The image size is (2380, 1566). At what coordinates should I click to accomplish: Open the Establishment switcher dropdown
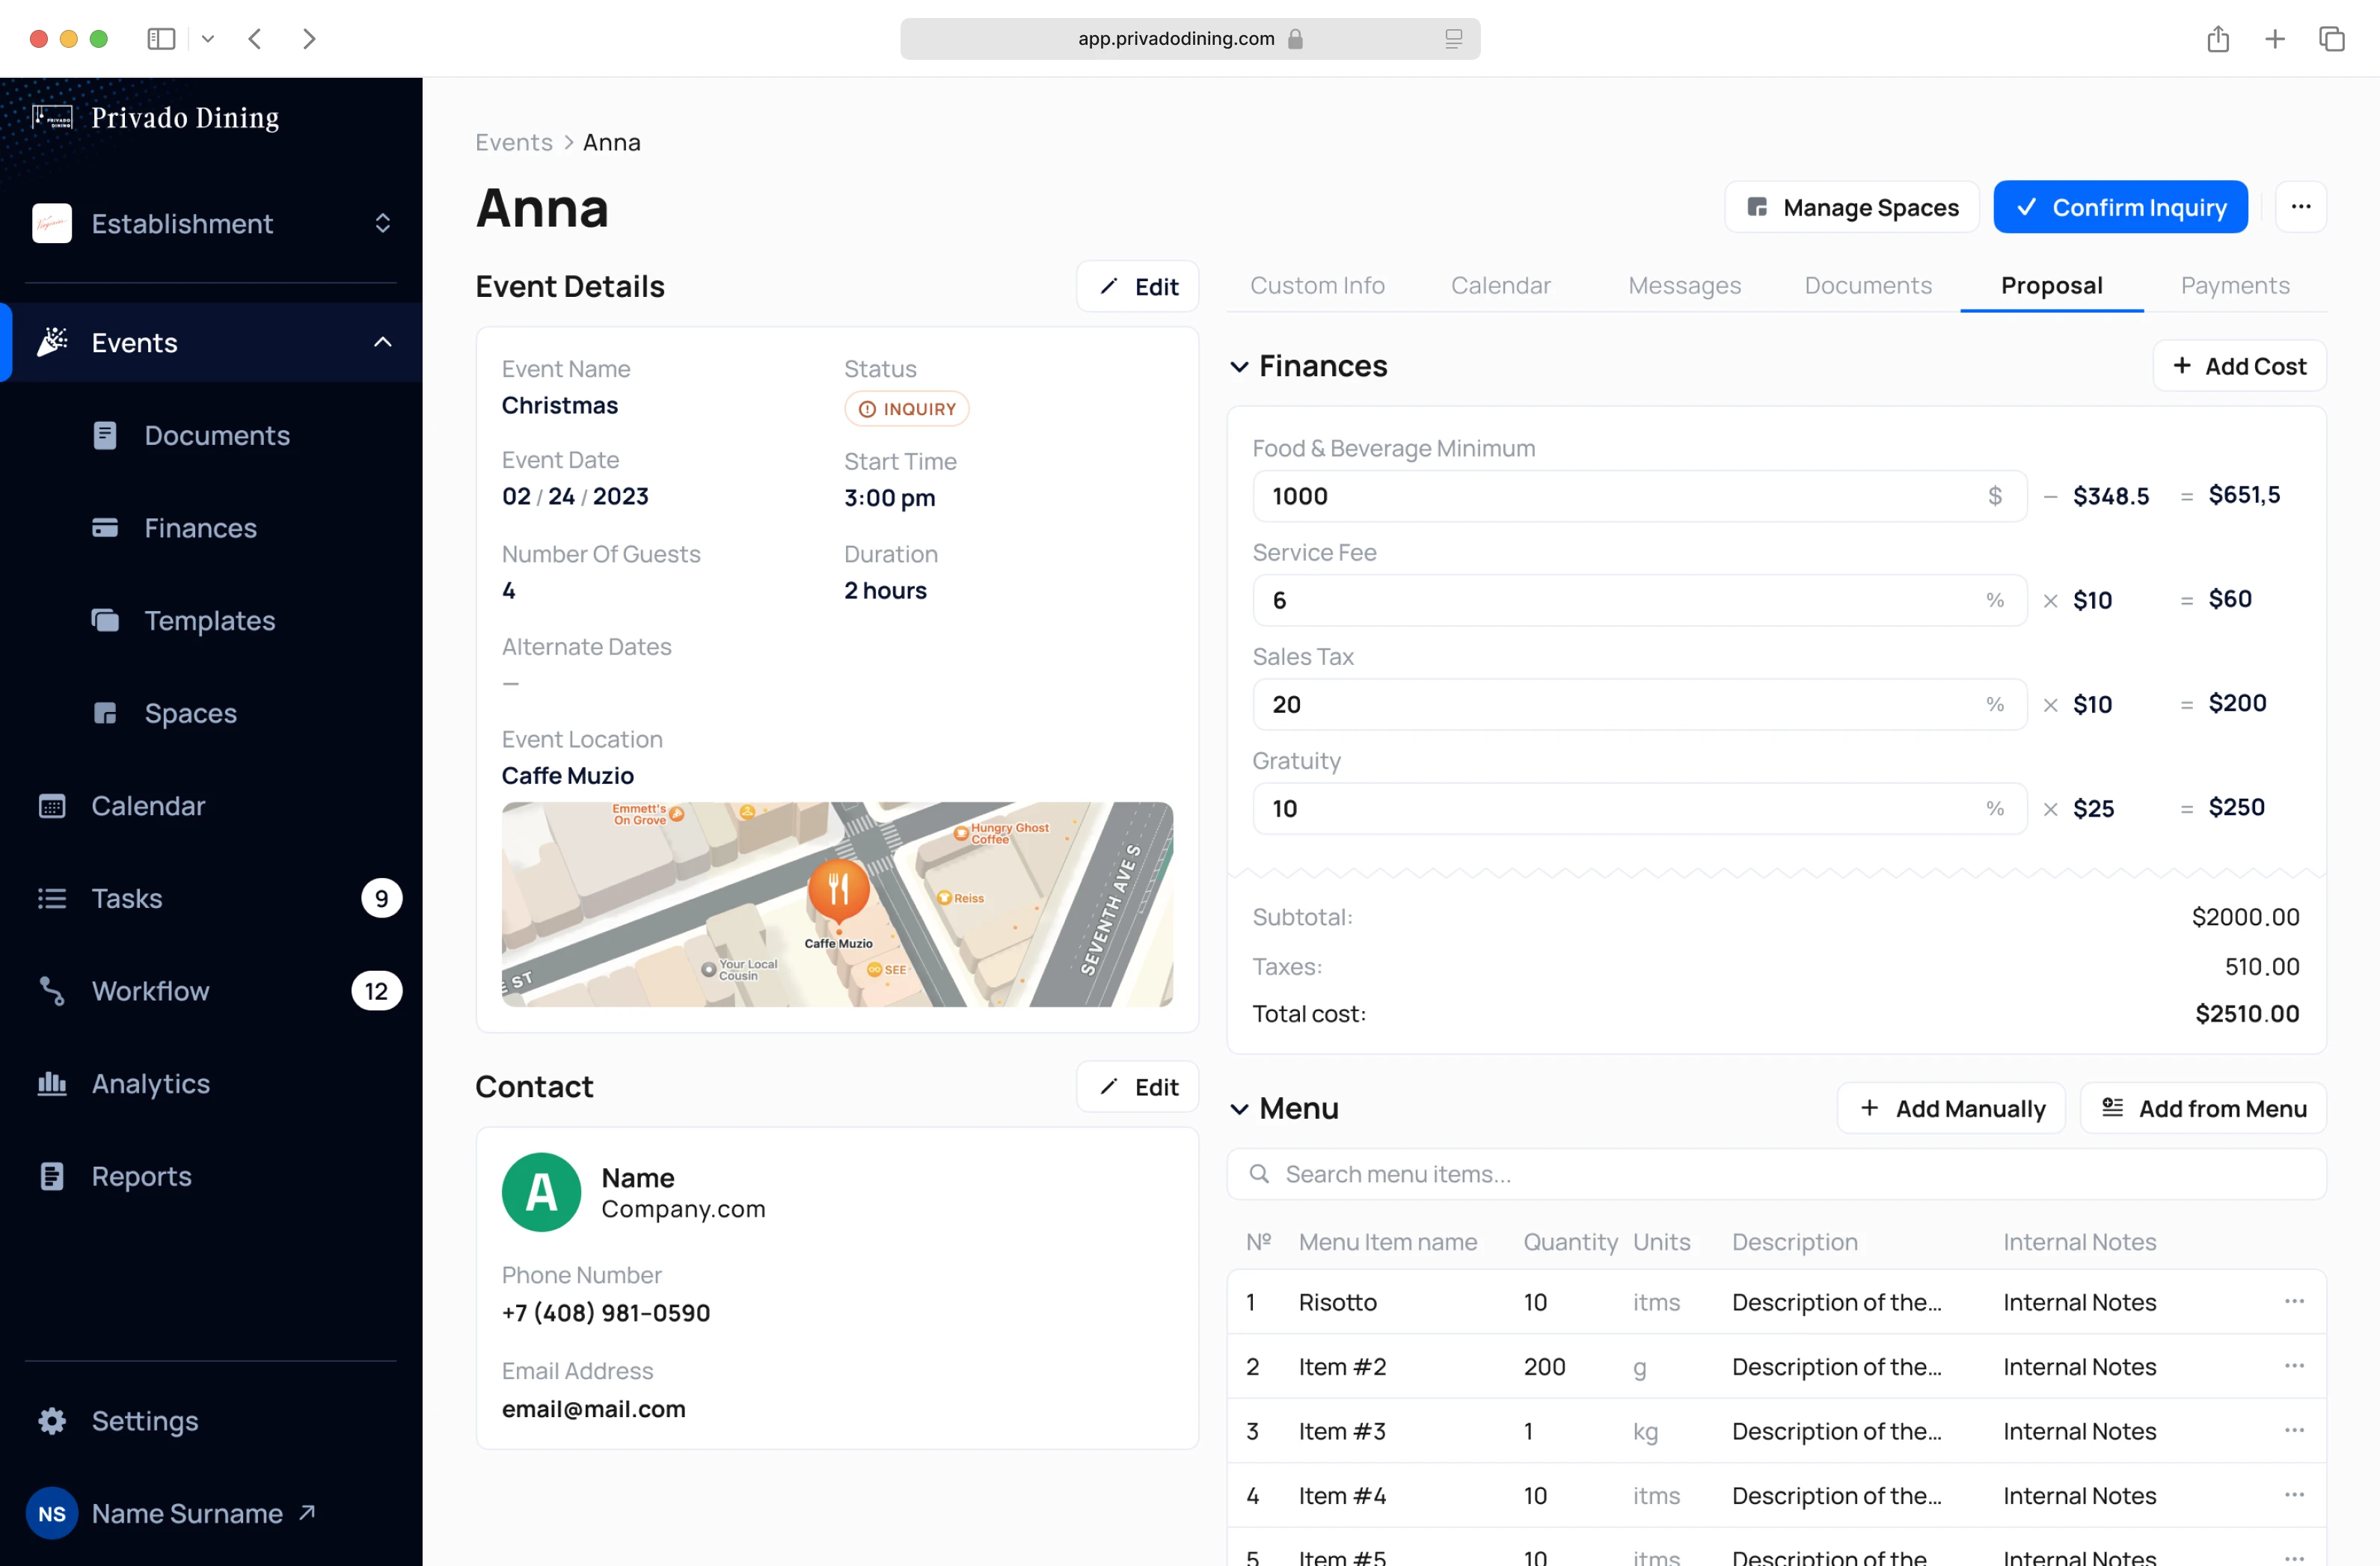point(382,223)
